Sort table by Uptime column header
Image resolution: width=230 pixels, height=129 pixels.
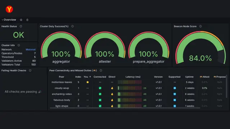(189, 77)
